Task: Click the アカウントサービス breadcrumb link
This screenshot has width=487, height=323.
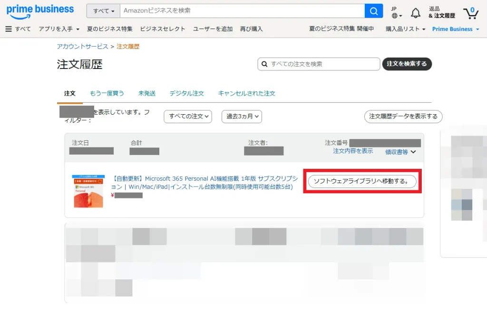Action: point(82,47)
